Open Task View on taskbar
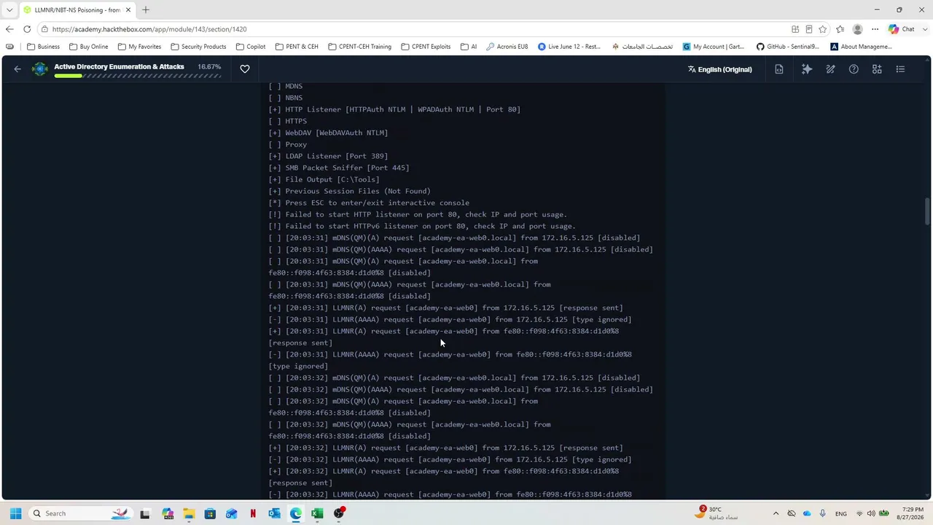 145,513
